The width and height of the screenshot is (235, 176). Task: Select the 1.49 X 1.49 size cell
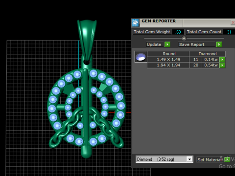tap(168, 60)
